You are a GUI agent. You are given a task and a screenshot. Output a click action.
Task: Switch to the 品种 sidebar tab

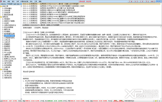tap(15, 4)
